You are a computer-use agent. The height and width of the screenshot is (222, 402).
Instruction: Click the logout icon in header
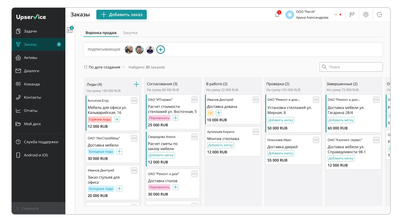(x=380, y=15)
